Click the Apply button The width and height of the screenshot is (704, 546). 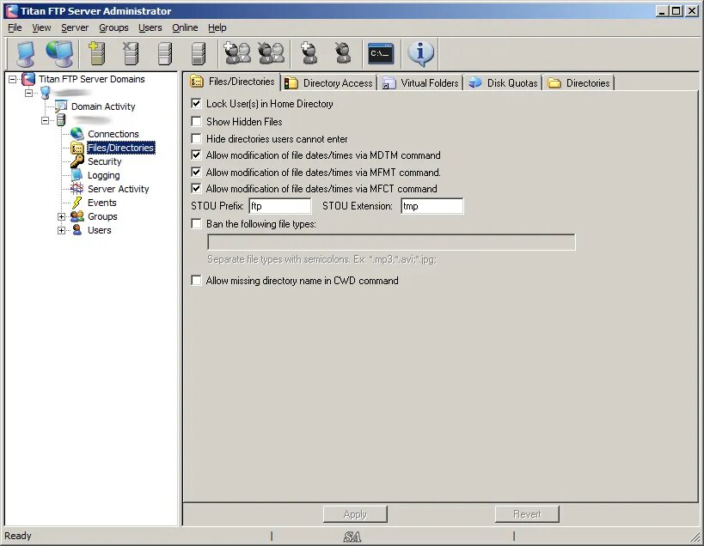355,514
